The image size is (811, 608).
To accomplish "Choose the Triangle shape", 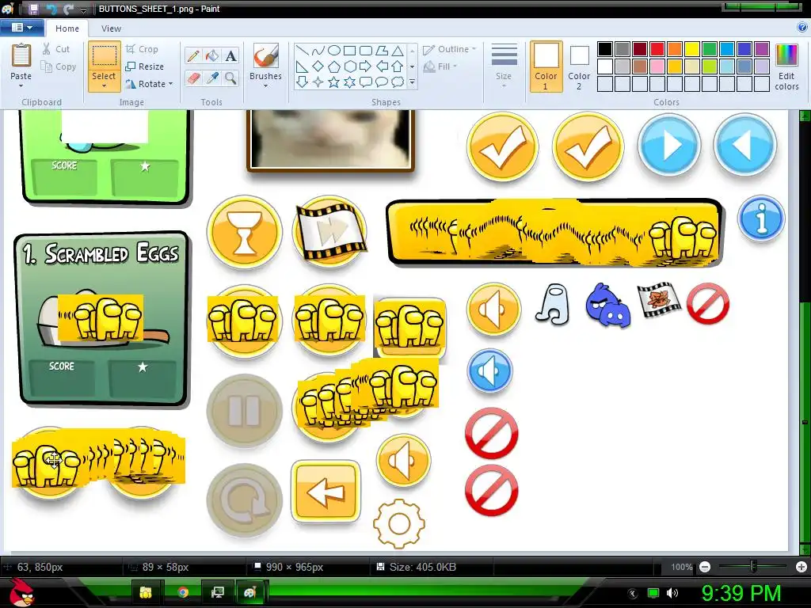I will [x=398, y=50].
